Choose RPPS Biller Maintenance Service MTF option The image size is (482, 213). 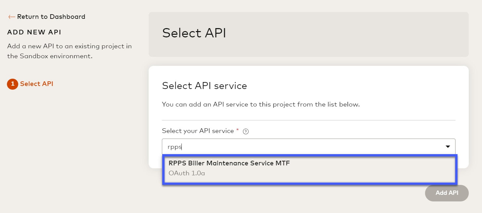pyautogui.click(x=229, y=163)
